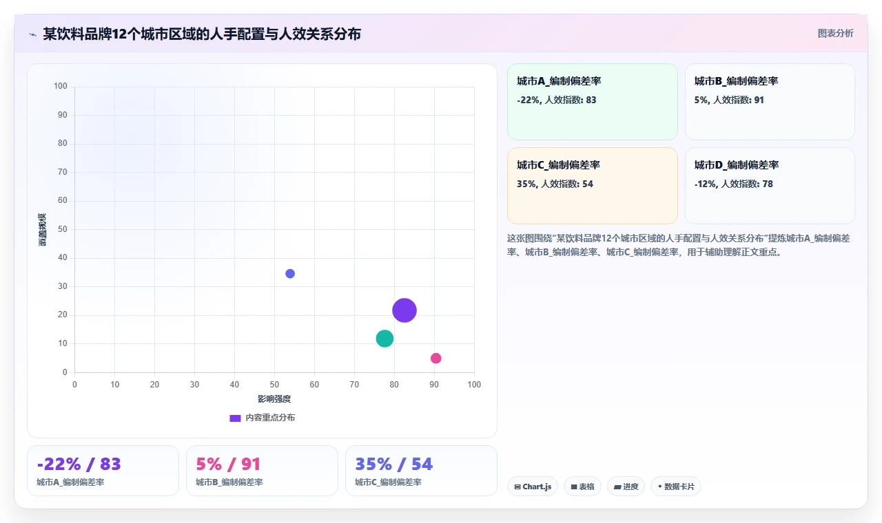Click the -12%, 人效指数: 78 value text
This screenshot has width=882, height=523.
click(x=734, y=184)
